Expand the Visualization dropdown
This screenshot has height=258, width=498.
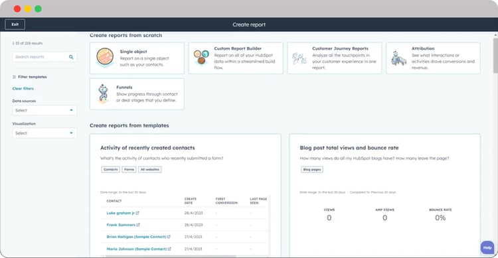coord(44,133)
